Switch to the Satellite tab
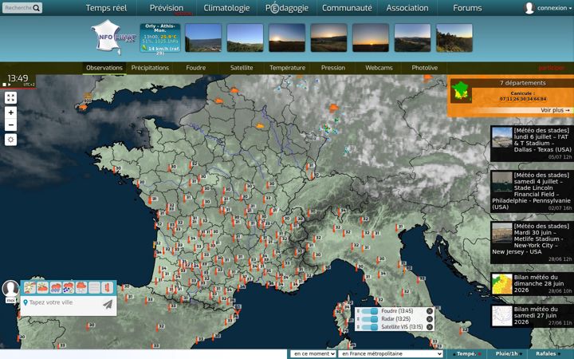Image resolution: width=574 pixels, height=359 pixels. 242,68
